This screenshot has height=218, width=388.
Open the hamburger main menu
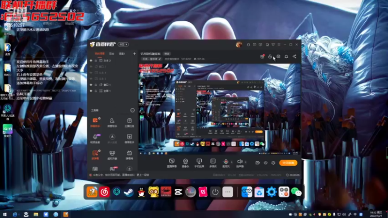(279, 45)
